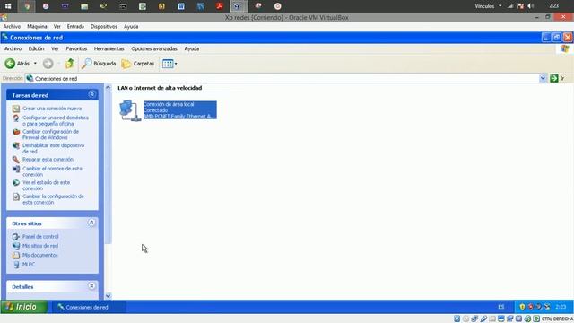Click VirtualBox hard disk status icon
The width and height of the screenshot is (574, 323).
tap(457, 319)
